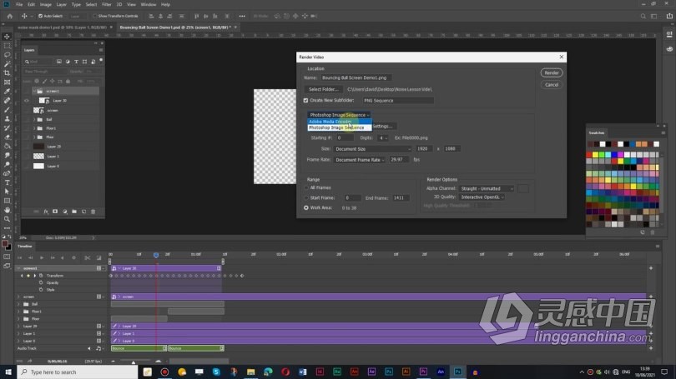This screenshot has height=379, width=676.
Task: Select the Work Area radio button
Action: click(x=306, y=207)
